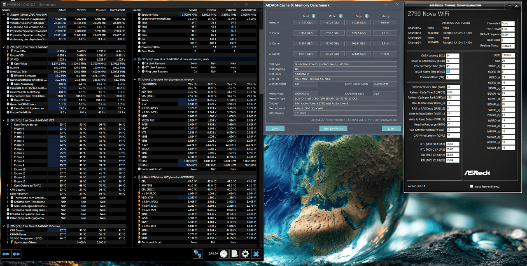Image resolution: width=527 pixels, height=266 pixels.
Task: Click the AIDA64 Memory Read result box
Action: pyautogui.click(x=305, y=23)
